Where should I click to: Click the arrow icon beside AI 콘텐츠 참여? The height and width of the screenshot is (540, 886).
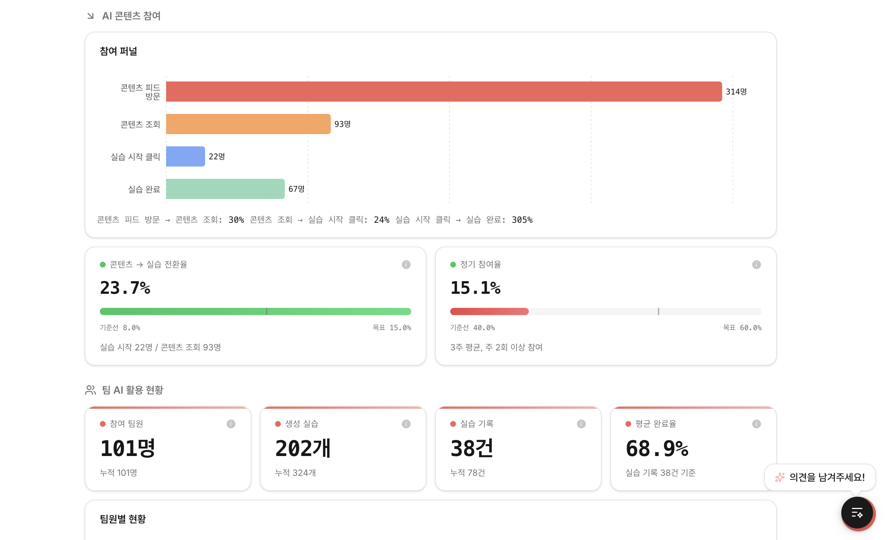point(90,16)
